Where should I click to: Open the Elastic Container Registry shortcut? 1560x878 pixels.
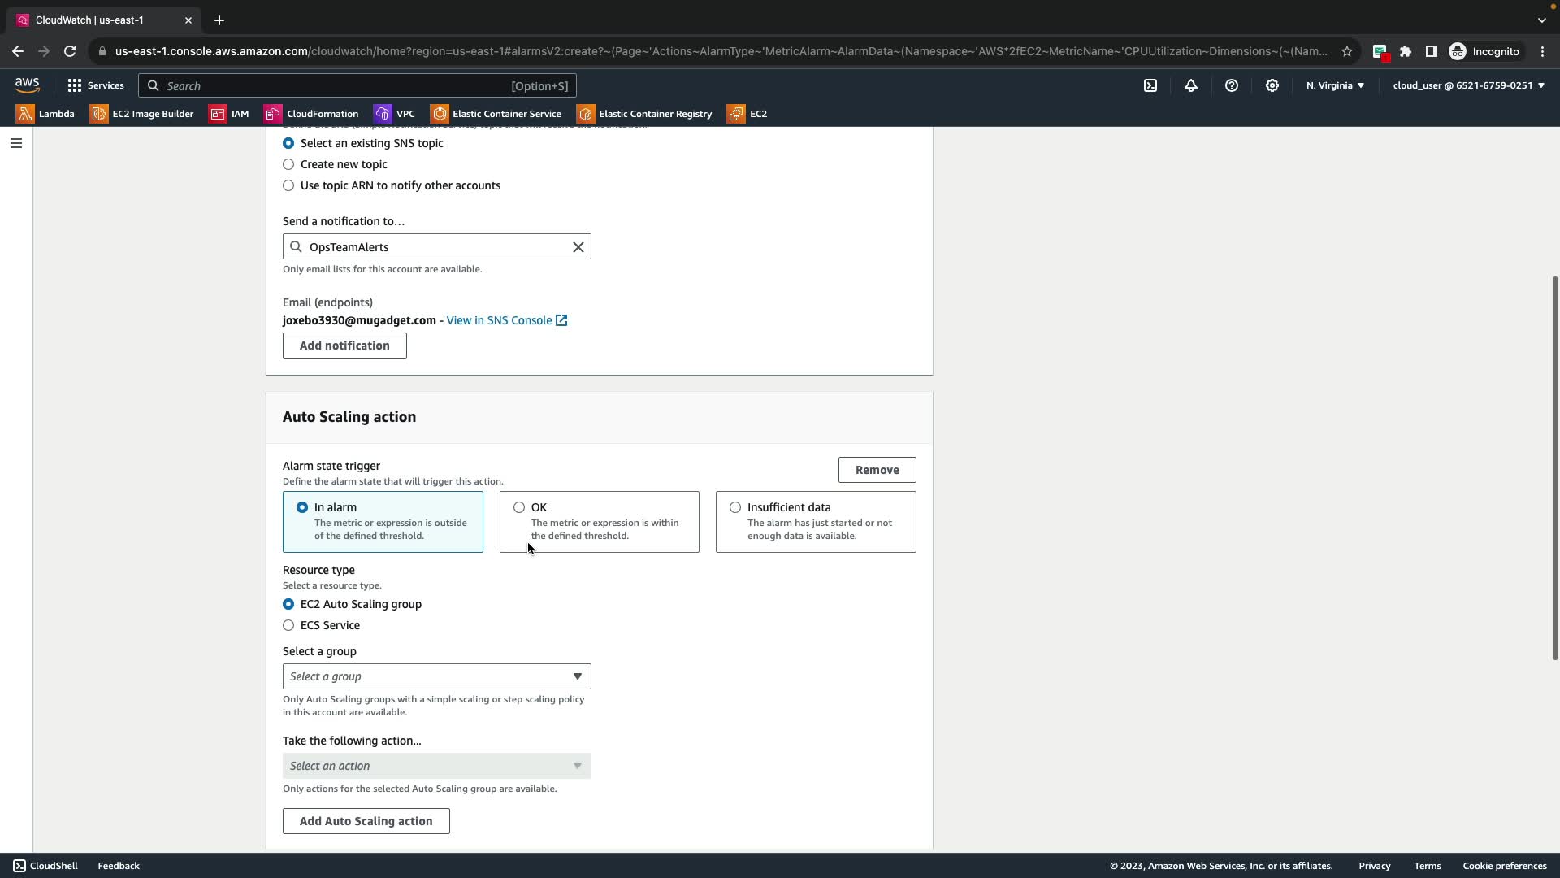[644, 114]
